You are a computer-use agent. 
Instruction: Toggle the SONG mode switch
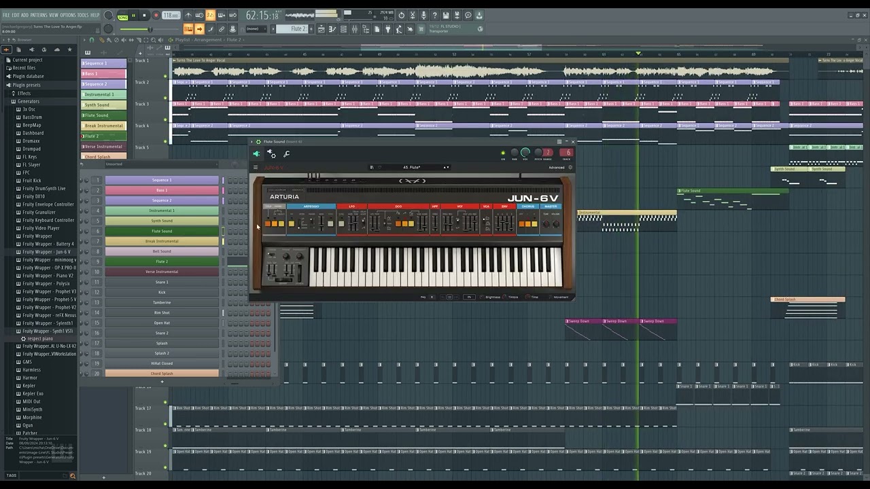122,16
